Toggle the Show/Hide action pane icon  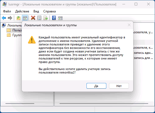60,18
